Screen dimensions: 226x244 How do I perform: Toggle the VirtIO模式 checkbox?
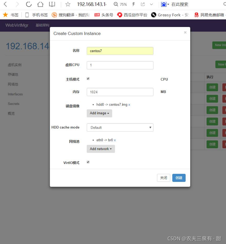88,162
